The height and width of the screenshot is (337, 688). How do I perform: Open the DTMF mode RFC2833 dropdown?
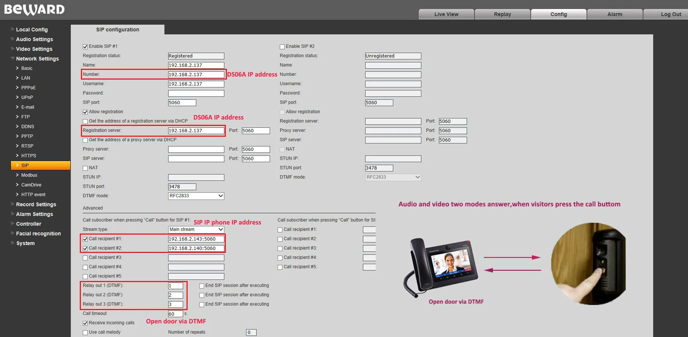pyautogui.click(x=196, y=196)
